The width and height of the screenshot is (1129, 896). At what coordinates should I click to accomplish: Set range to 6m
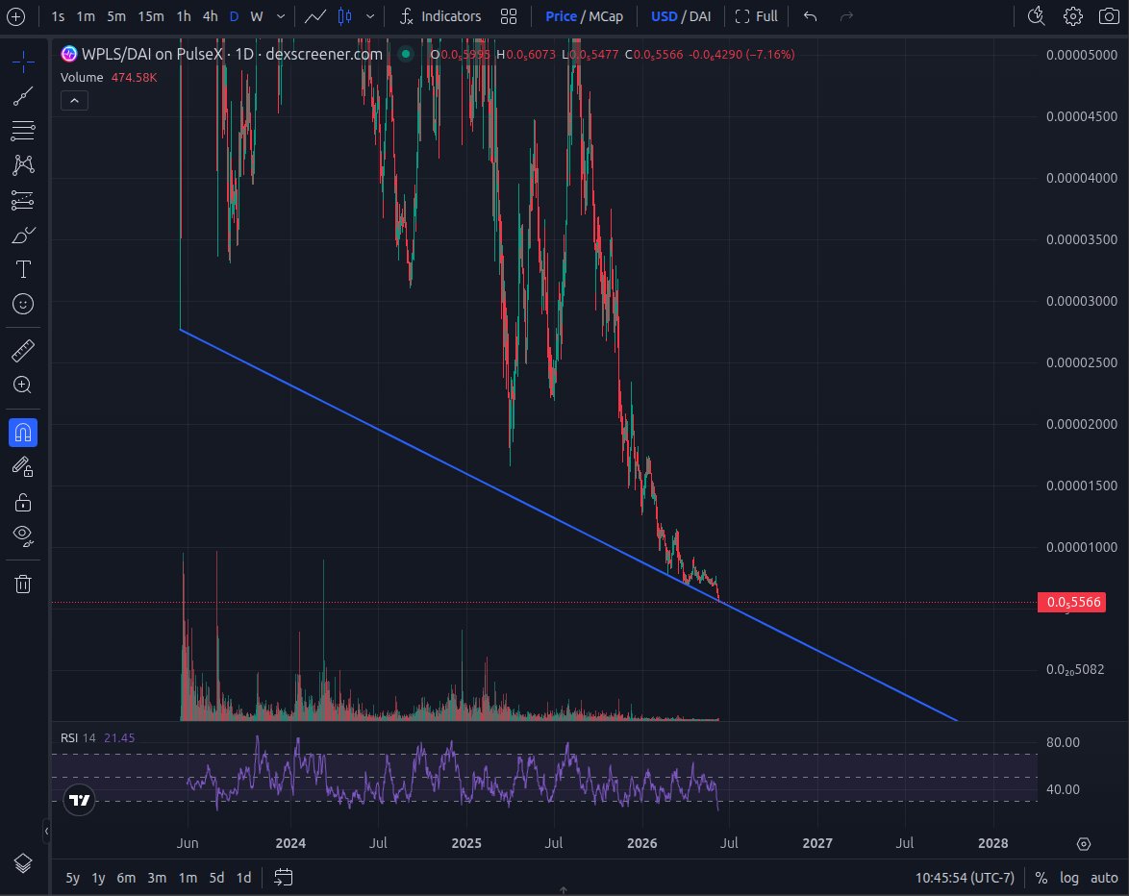coord(126,878)
